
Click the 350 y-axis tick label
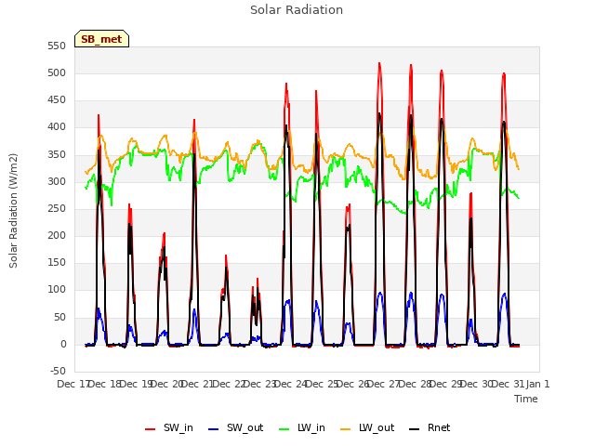(57, 155)
